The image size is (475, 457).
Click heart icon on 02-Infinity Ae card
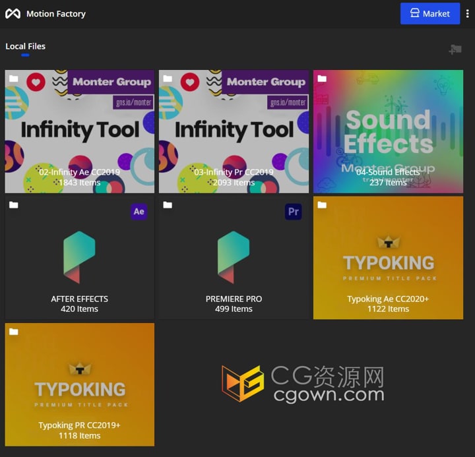(36, 82)
